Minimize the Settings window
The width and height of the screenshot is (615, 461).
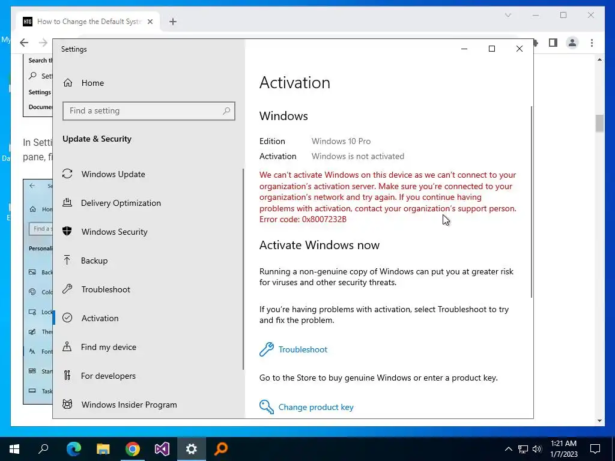pos(464,49)
